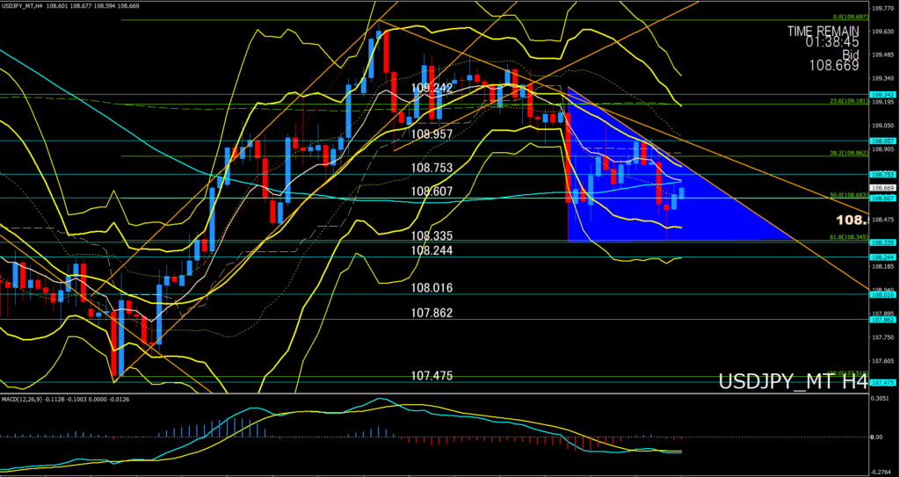Select Fibonacci 38.2(108.862) level label
900x477 pixels.
(x=850, y=153)
